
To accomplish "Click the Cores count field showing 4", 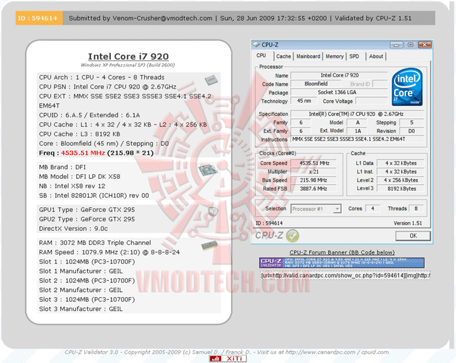I will (372, 209).
